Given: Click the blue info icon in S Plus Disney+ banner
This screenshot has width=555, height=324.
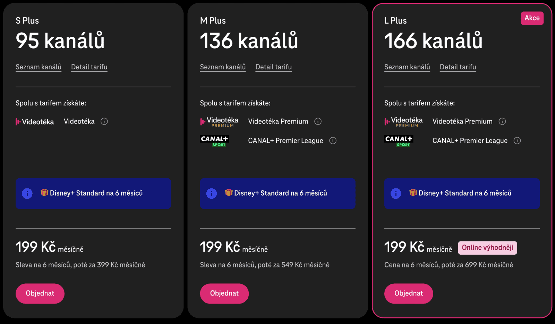Looking at the screenshot, I should (x=27, y=193).
